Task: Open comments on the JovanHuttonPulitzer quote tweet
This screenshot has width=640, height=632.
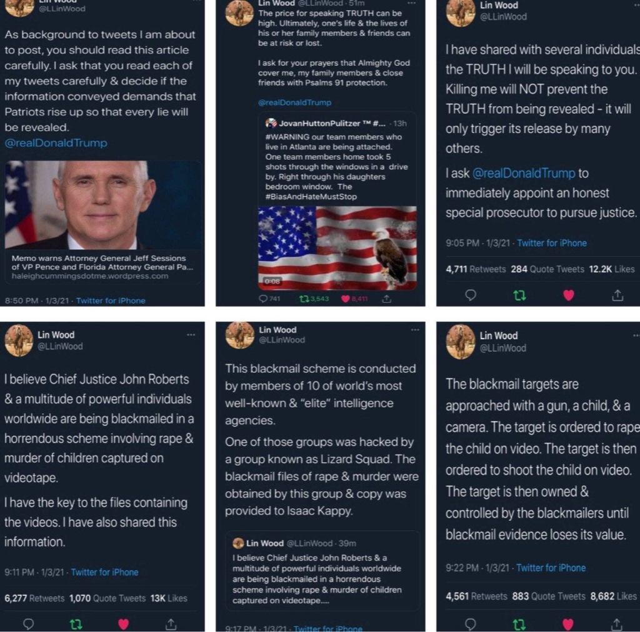Action: pyautogui.click(x=269, y=299)
